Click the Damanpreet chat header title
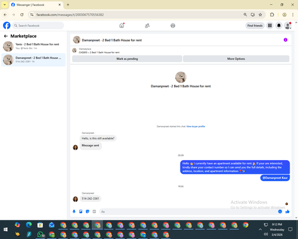The width and height of the screenshot is (298, 239). click(112, 40)
